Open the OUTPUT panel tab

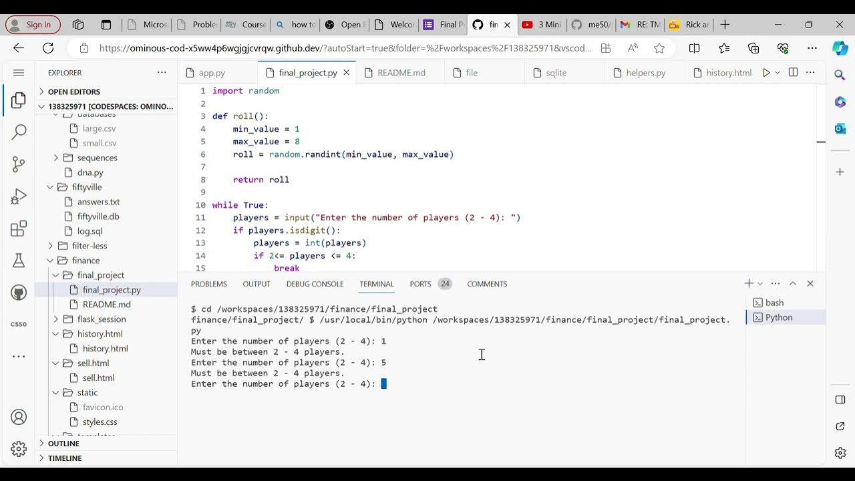(x=256, y=284)
